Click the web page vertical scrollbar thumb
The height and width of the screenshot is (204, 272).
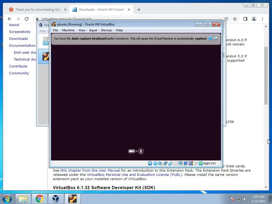(x=266, y=76)
